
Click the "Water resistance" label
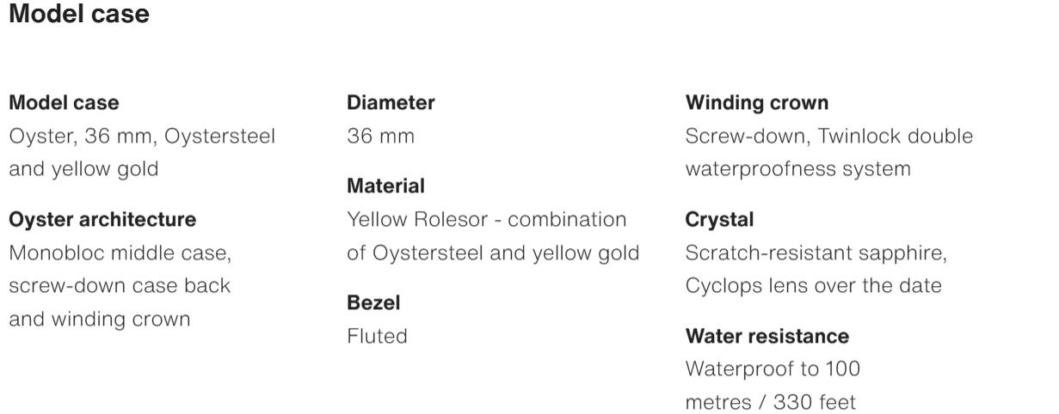(767, 336)
